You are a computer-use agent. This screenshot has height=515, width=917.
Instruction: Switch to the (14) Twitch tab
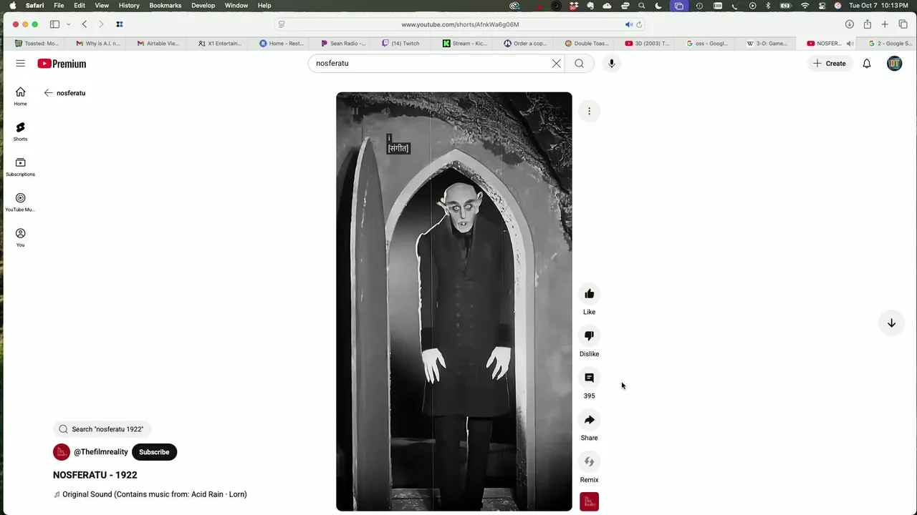click(x=401, y=44)
